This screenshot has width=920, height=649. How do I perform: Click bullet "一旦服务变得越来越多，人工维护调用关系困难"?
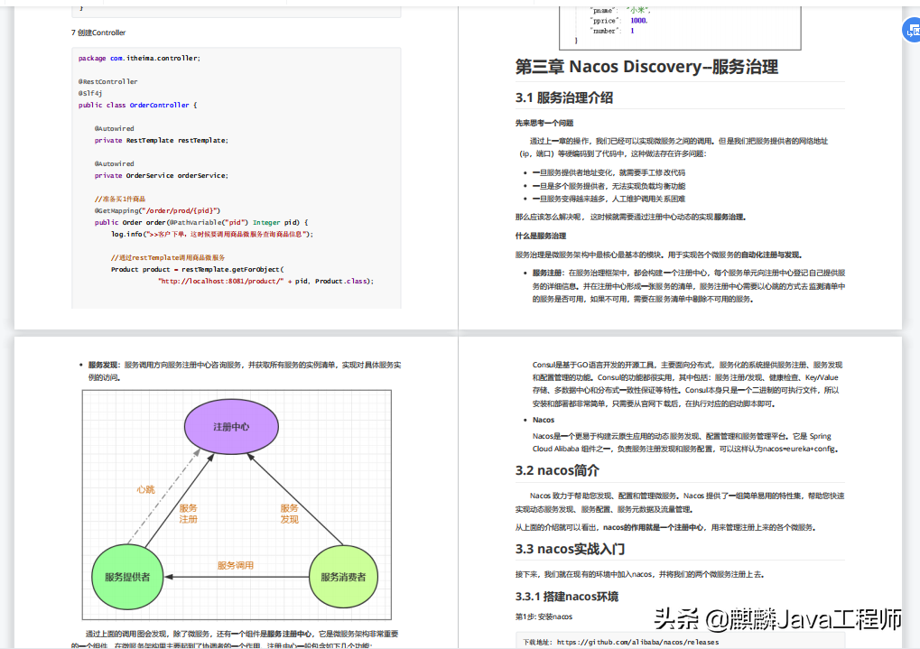click(x=609, y=199)
